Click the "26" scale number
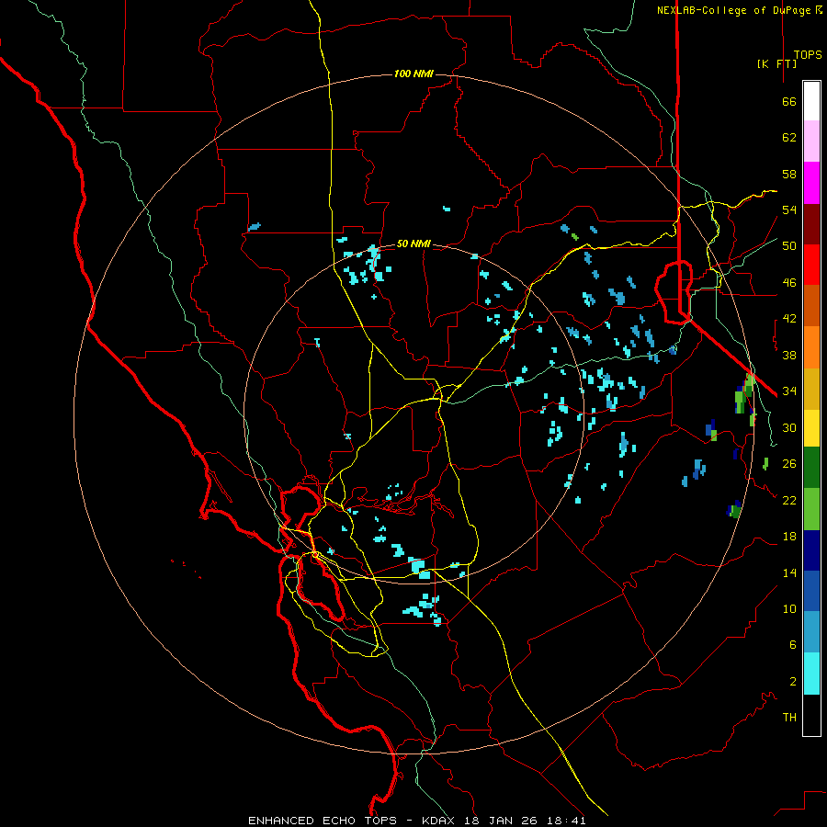 tap(789, 464)
